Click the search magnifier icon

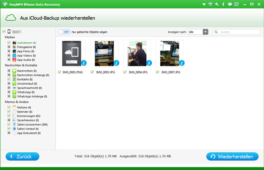pyautogui.click(x=216, y=32)
